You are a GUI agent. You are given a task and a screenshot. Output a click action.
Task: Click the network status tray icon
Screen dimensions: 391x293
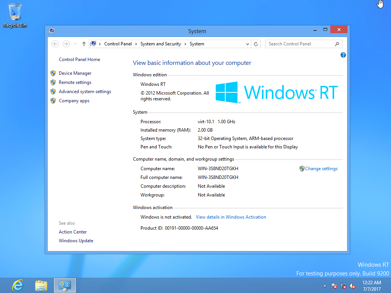tap(343, 286)
